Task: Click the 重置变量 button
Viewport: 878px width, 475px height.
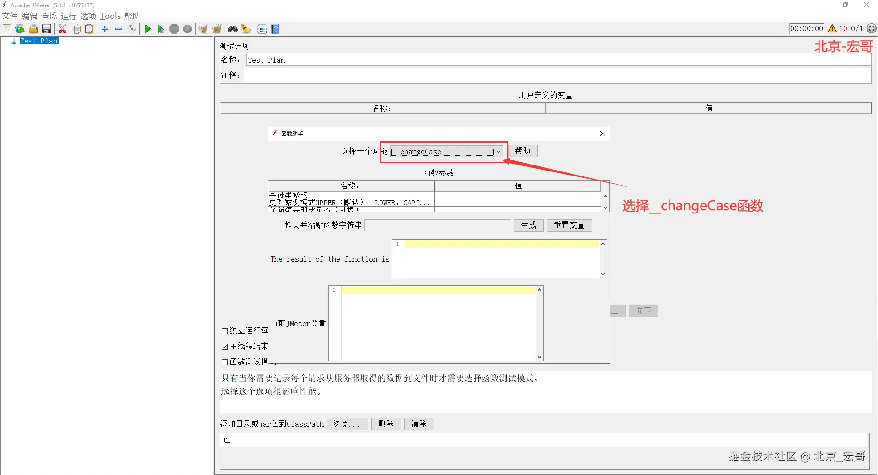Action: tap(569, 225)
